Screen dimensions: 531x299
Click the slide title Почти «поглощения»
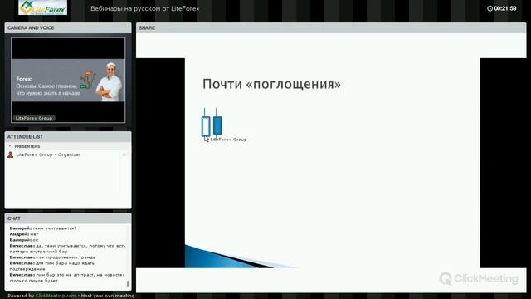pyautogui.click(x=271, y=84)
